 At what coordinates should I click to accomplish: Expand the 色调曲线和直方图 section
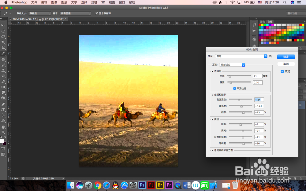pos(212,150)
